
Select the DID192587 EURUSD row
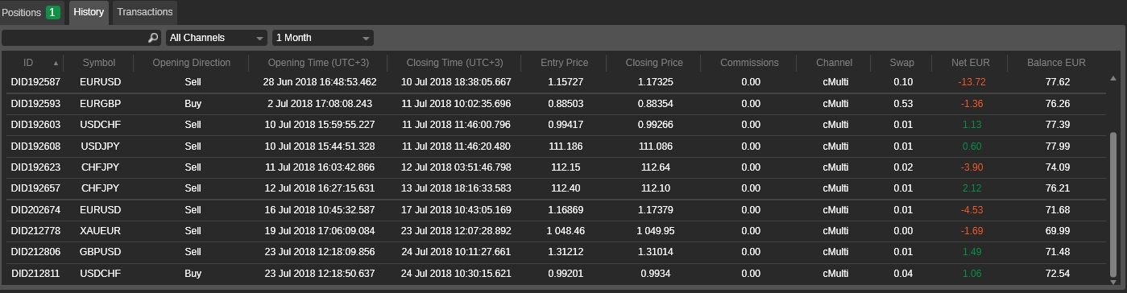pyautogui.click(x=555, y=82)
